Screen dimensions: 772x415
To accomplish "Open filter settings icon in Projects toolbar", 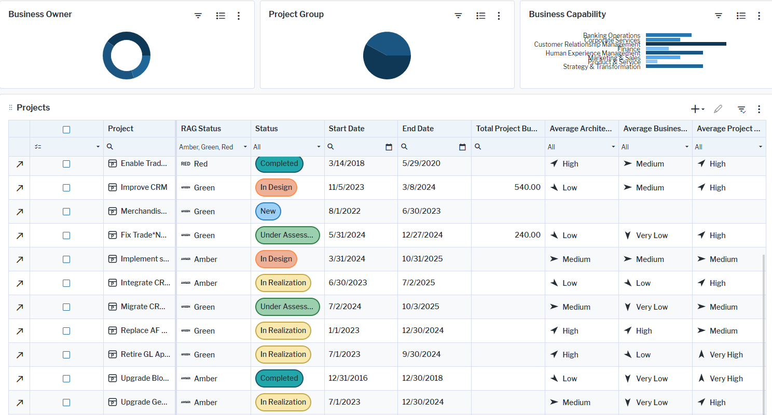I will (x=742, y=109).
